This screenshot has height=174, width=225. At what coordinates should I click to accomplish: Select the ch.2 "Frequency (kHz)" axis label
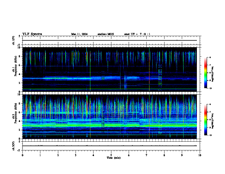pos(16,113)
